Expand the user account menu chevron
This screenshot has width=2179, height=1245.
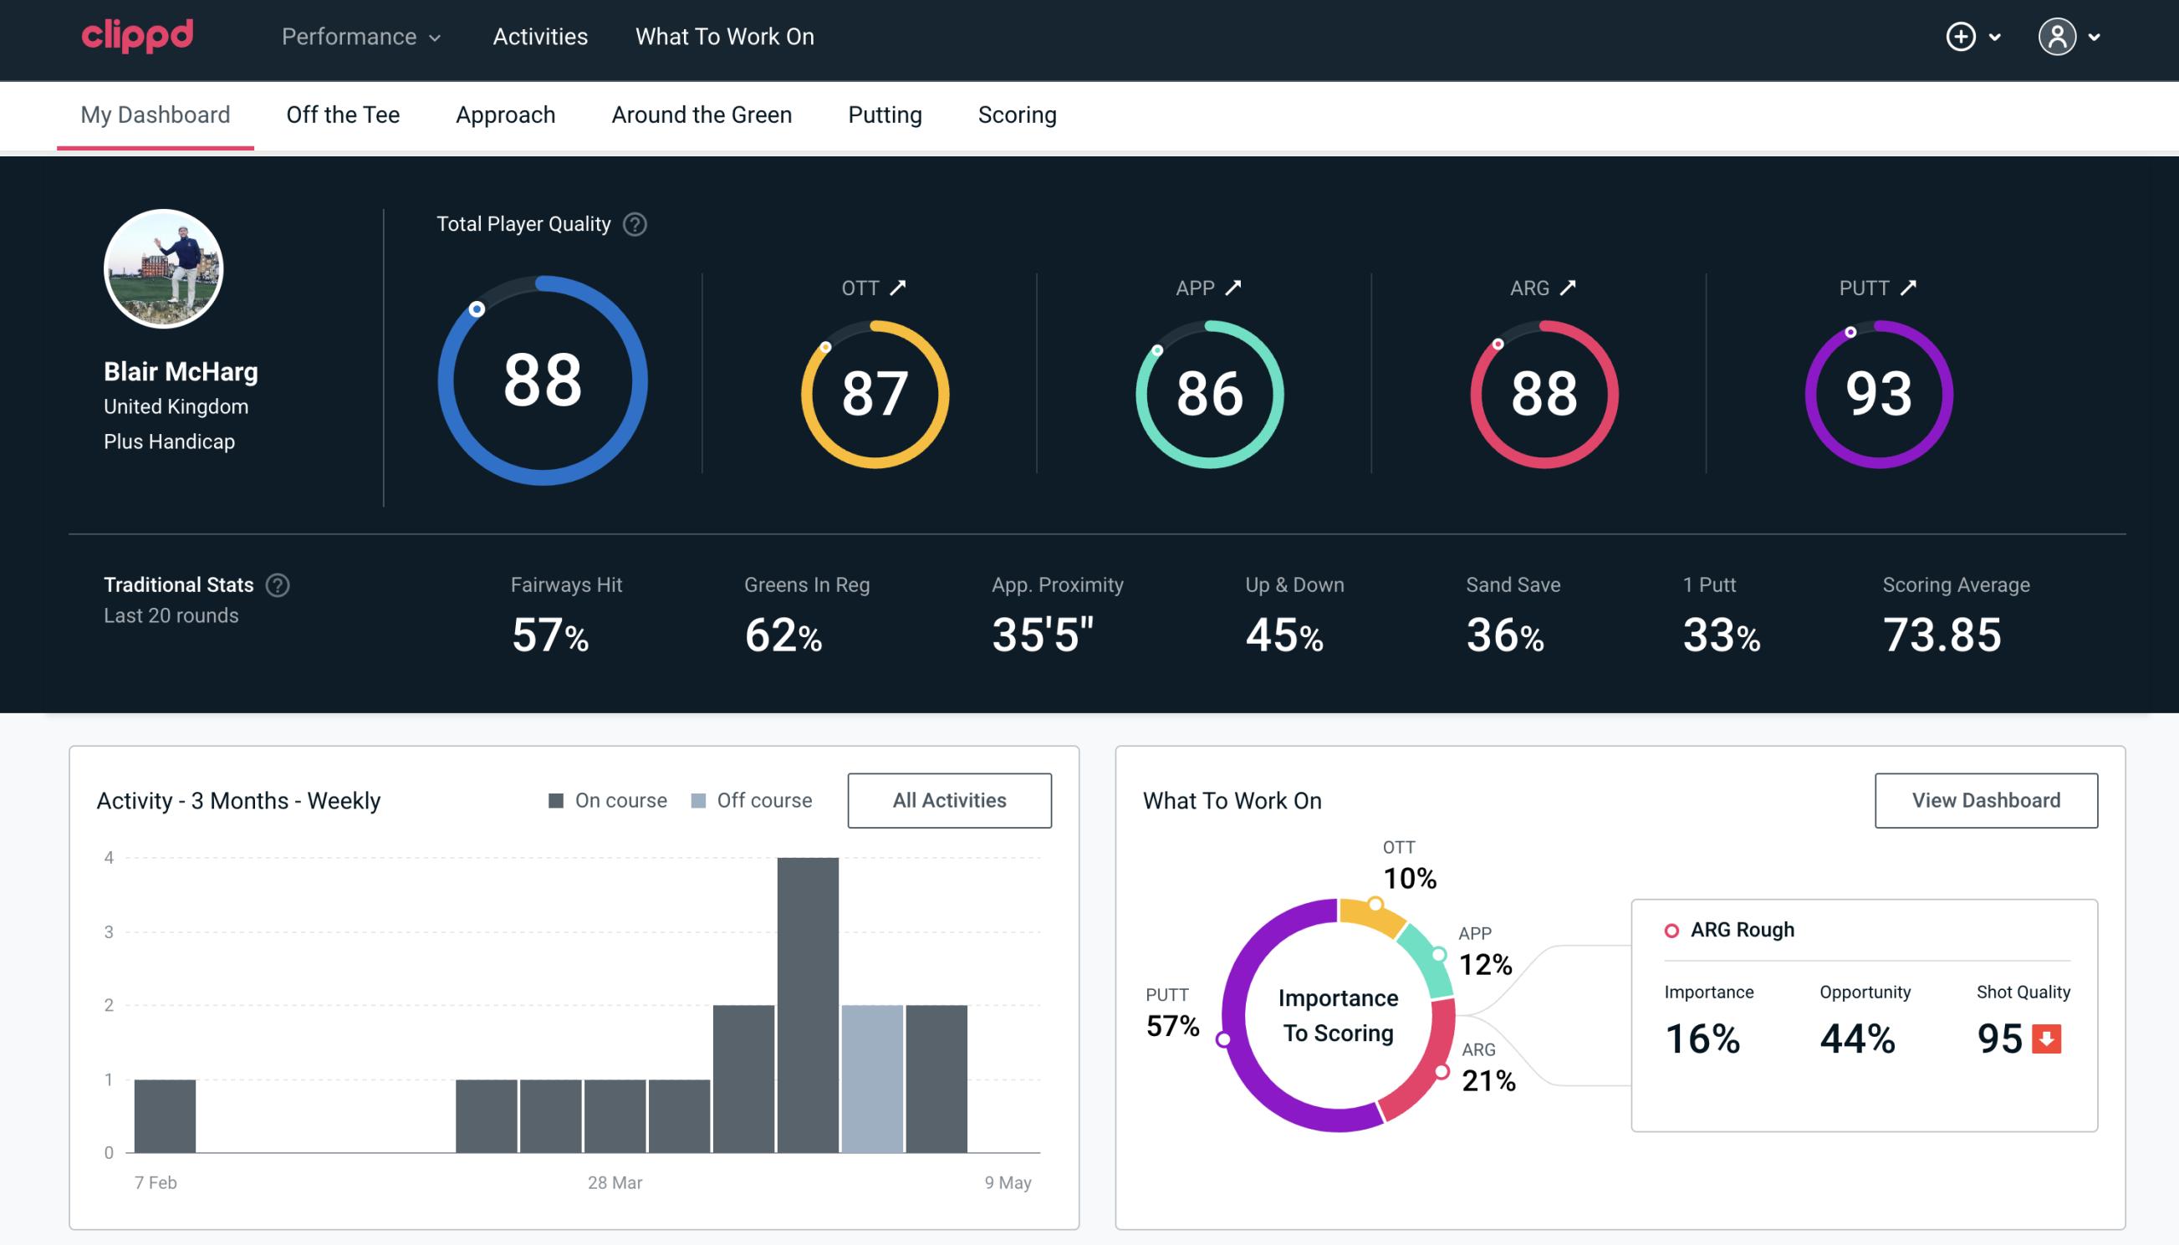pos(2095,38)
